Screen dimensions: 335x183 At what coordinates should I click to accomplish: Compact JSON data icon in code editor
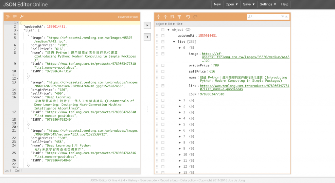click(x=14, y=16)
